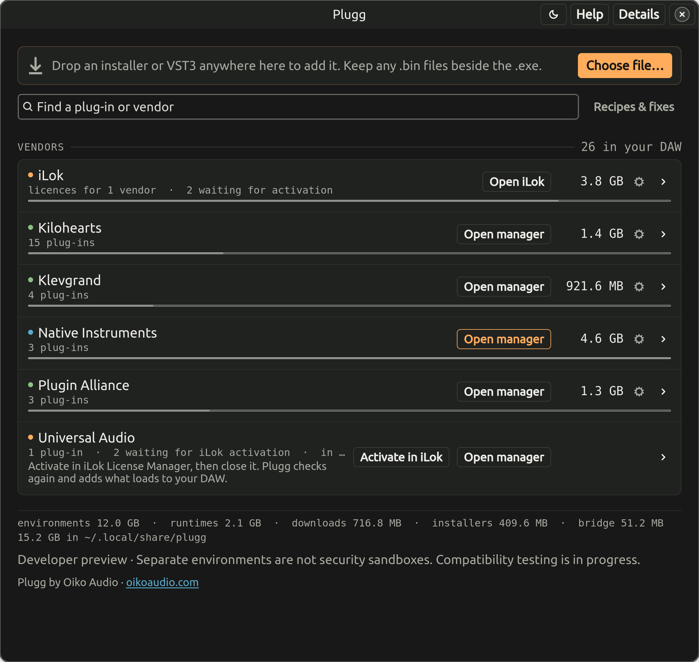Click the iLok vendor name
699x662 pixels.
click(x=51, y=175)
